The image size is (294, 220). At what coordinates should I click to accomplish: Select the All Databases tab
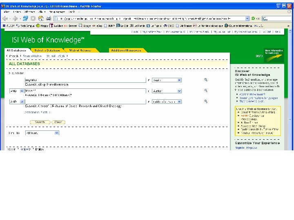point(16,51)
